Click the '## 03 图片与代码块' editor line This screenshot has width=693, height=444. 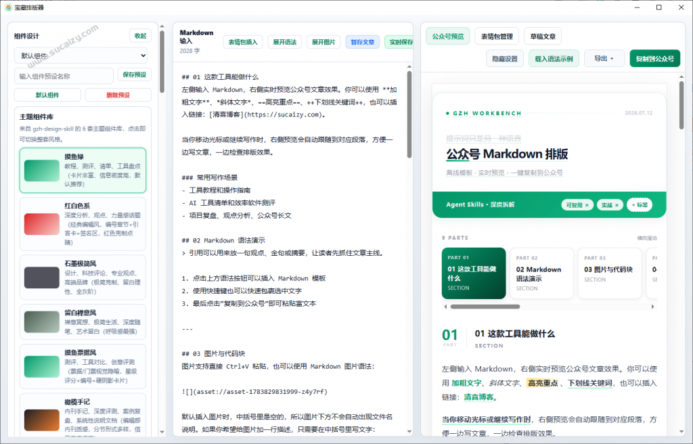213,354
